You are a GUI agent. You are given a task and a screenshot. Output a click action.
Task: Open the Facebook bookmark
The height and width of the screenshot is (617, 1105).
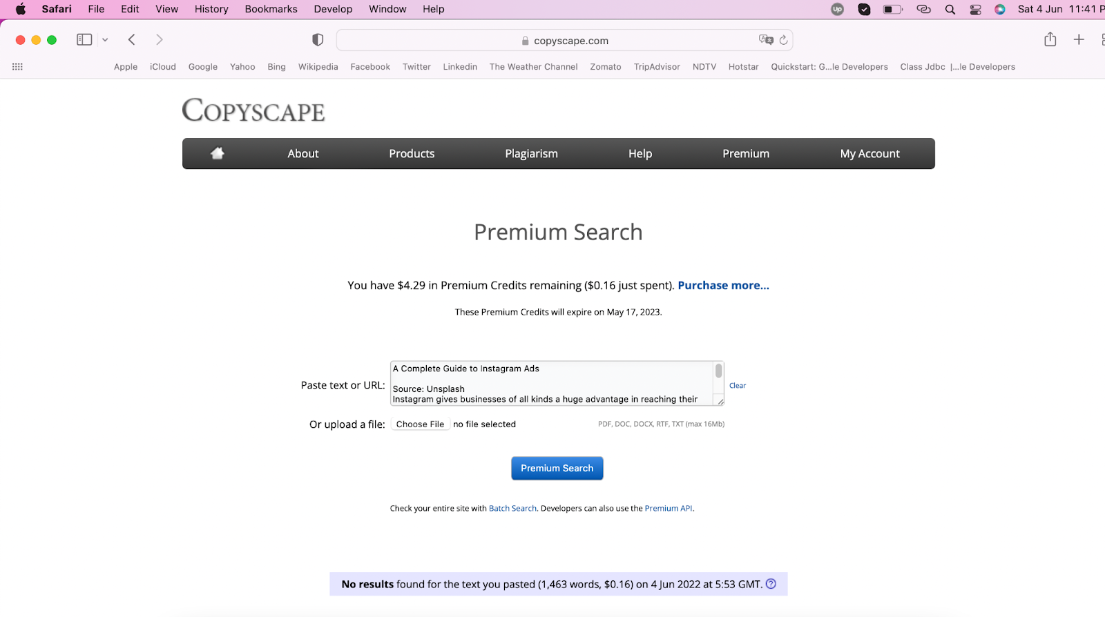click(x=370, y=67)
